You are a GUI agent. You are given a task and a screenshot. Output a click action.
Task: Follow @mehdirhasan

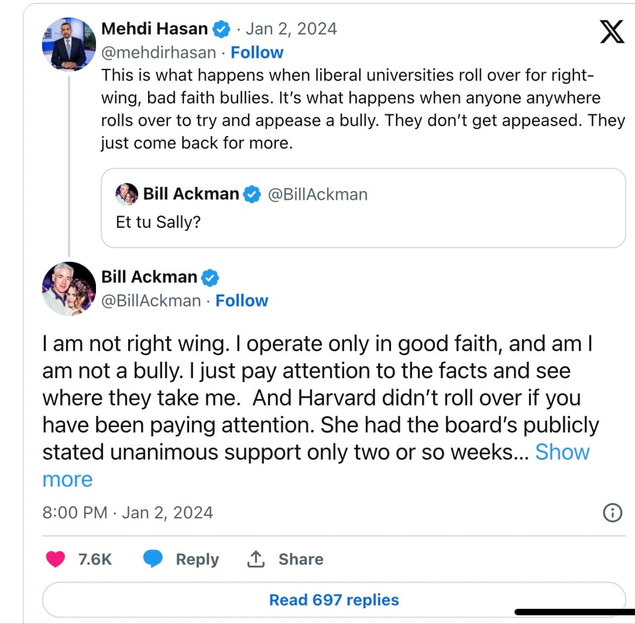(x=257, y=52)
